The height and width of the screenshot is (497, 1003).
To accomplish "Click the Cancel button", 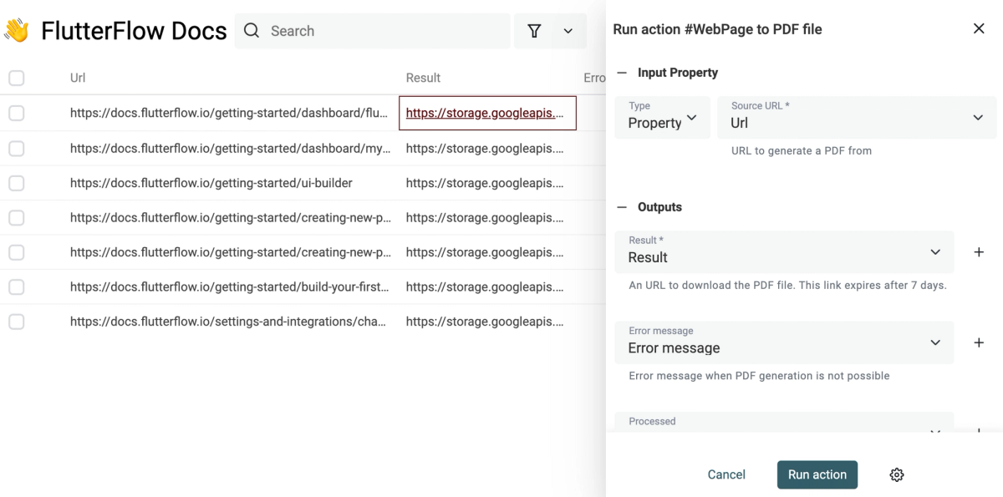I will [x=726, y=474].
